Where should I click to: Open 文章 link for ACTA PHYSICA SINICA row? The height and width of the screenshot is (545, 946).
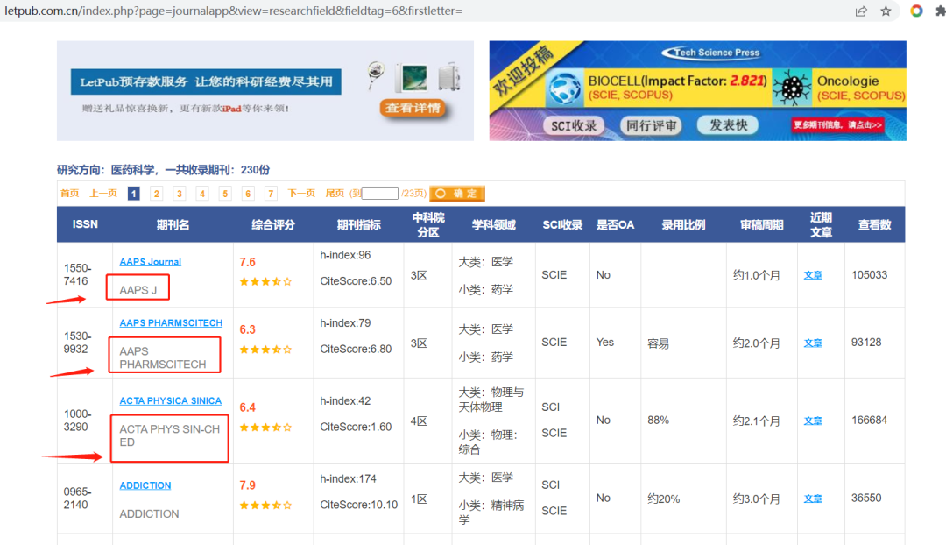click(x=813, y=421)
